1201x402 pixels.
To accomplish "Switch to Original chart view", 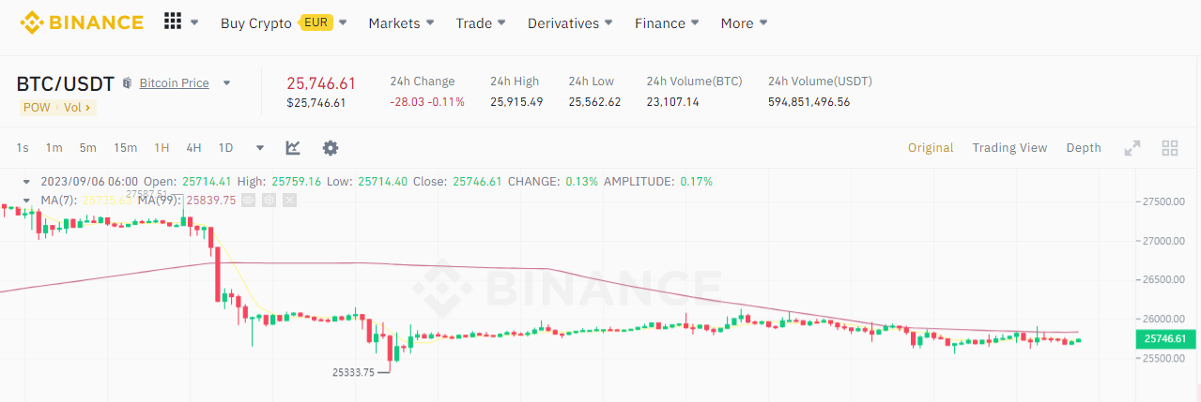I will 931,148.
